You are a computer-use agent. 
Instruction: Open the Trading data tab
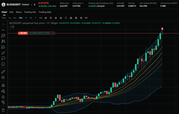tap(45, 12)
